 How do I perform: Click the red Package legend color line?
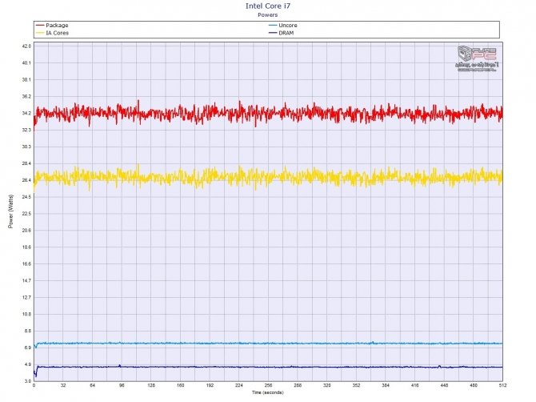(x=40, y=26)
